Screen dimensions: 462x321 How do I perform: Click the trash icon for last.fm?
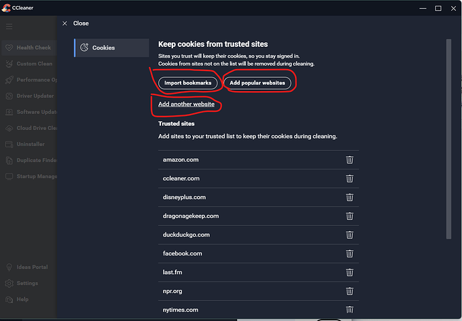(x=349, y=273)
